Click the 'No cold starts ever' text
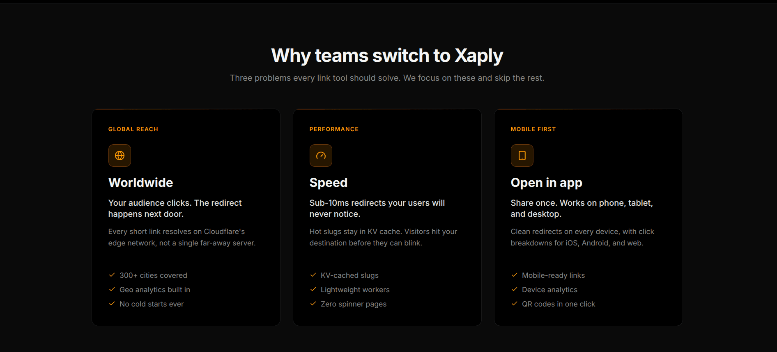Viewport: 777px width, 352px height. [152, 304]
